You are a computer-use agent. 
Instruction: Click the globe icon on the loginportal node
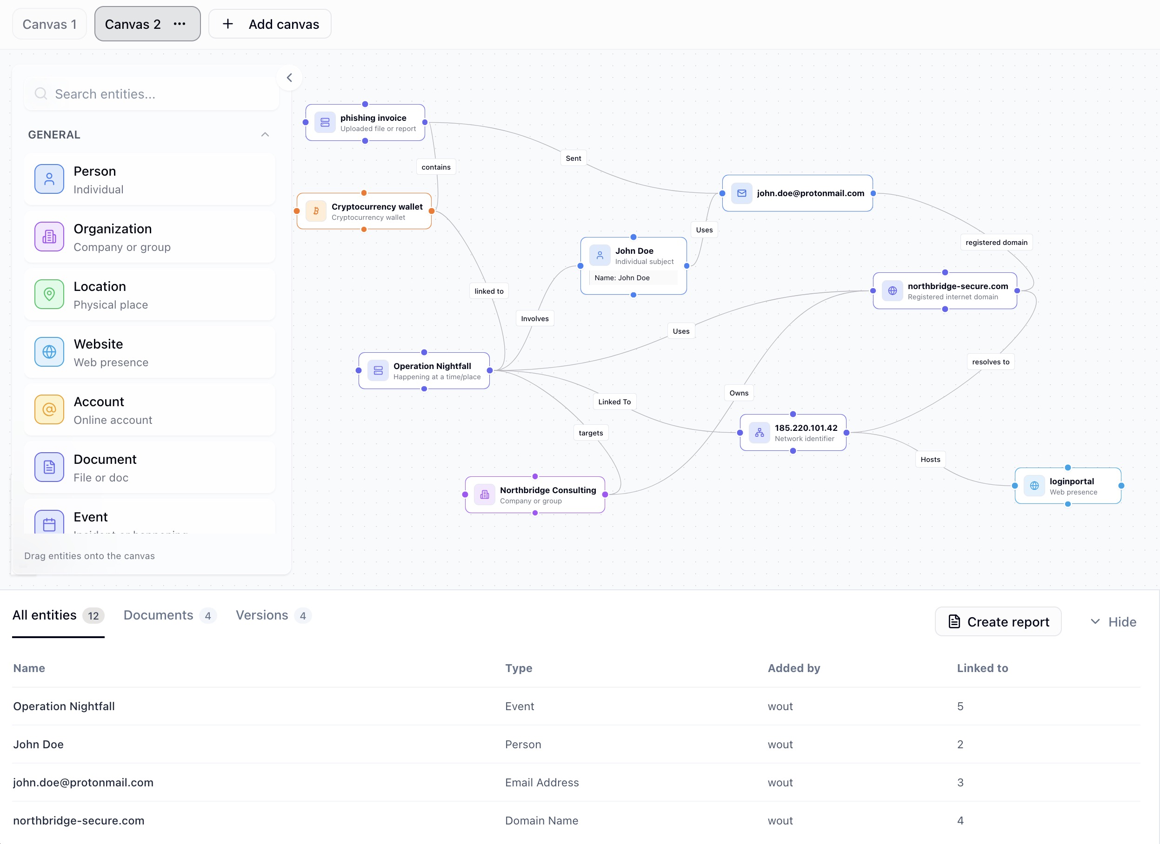[1034, 486]
